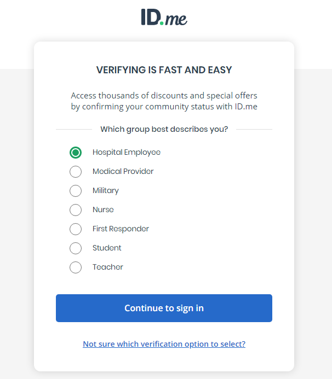
Task: Click the "Student" label text
Action: (x=107, y=248)
